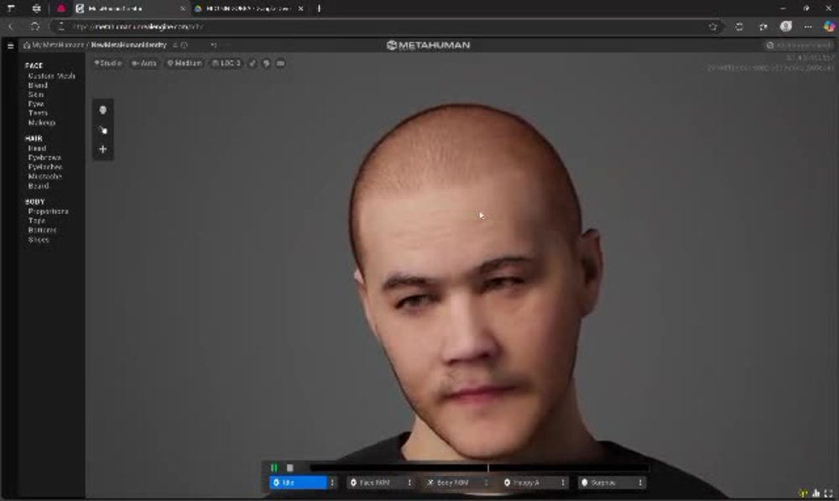Open the hamburger menu beside My MetaHumans
This screenshot has width=839, height=501.
pos(10,45)
